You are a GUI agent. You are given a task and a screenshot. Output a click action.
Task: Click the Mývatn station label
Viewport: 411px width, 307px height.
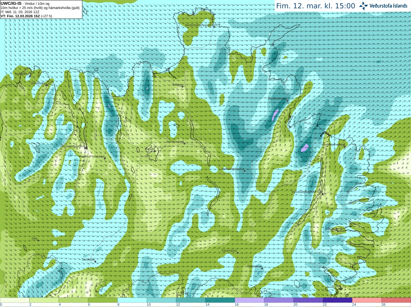click(x=150, y=149)
